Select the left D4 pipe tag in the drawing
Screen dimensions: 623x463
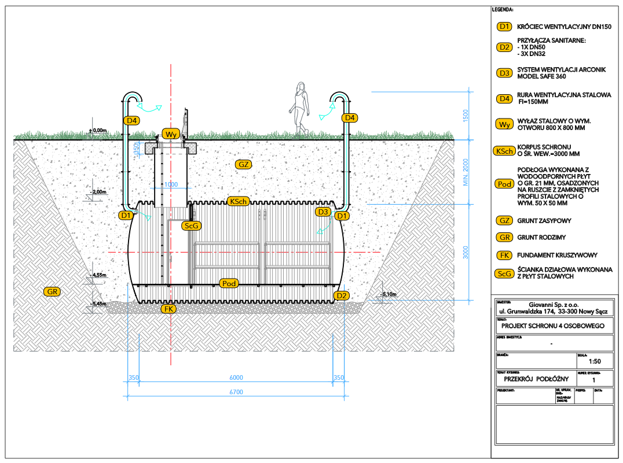(131, 120)
